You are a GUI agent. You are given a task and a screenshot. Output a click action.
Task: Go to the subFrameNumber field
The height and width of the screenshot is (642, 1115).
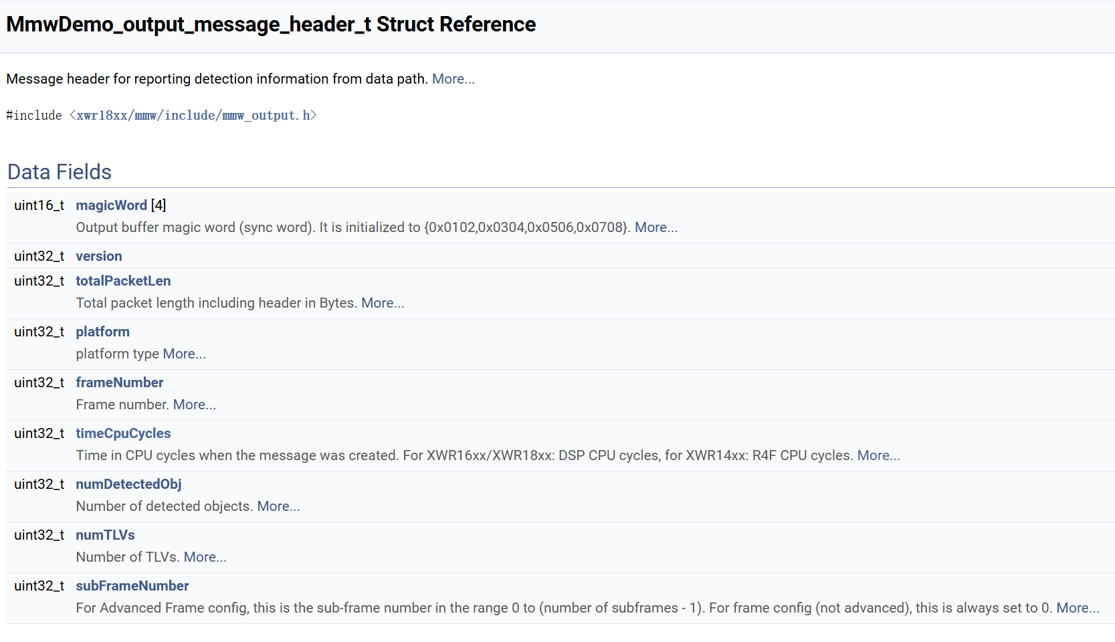[x=132, y=586]
